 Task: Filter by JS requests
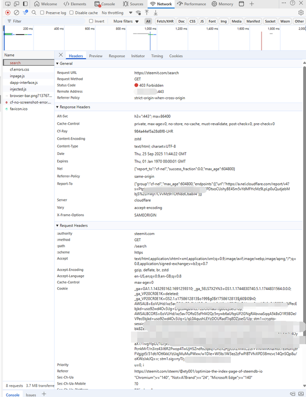202,21
